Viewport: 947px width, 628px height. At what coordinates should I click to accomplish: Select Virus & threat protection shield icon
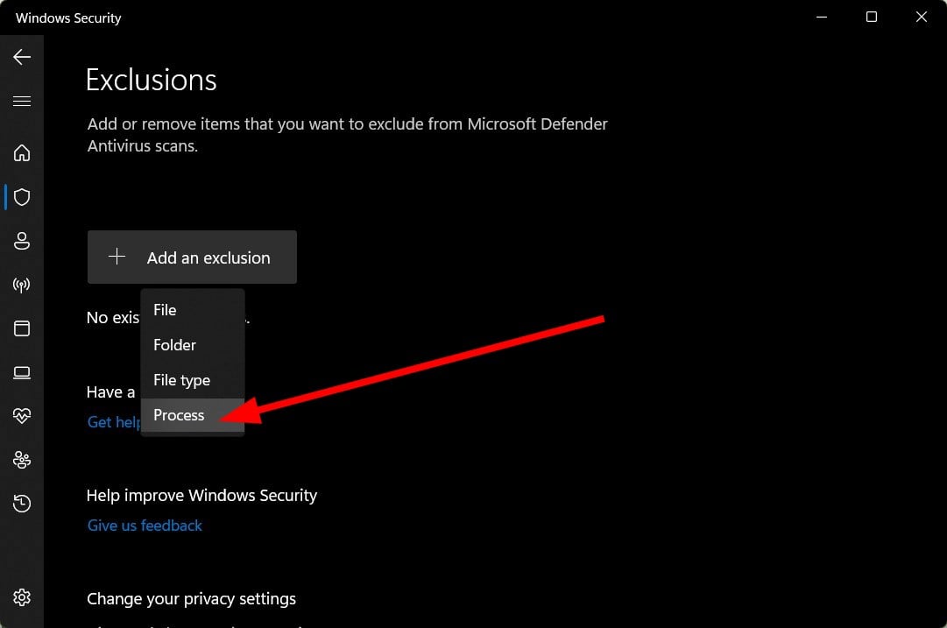[22, 197]
